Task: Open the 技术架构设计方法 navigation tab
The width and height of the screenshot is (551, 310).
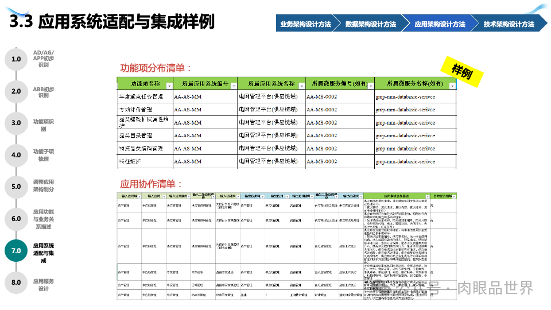Action: pos(509,24)
